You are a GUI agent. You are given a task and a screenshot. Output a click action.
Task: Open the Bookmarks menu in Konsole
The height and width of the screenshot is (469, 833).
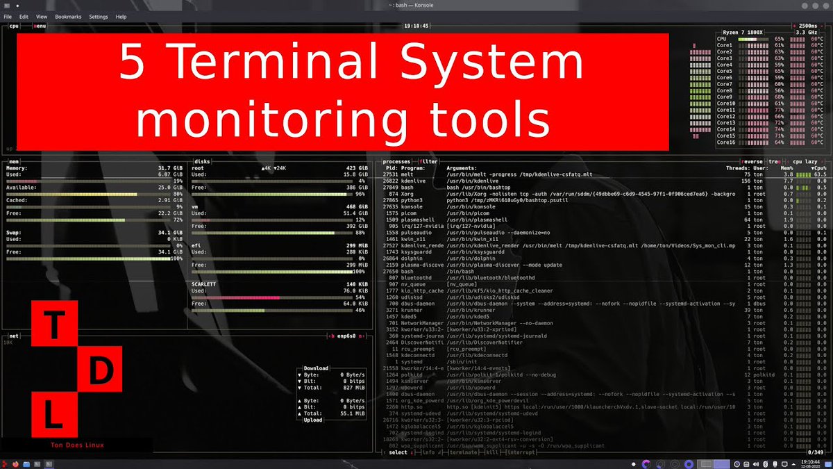(69, 16)
